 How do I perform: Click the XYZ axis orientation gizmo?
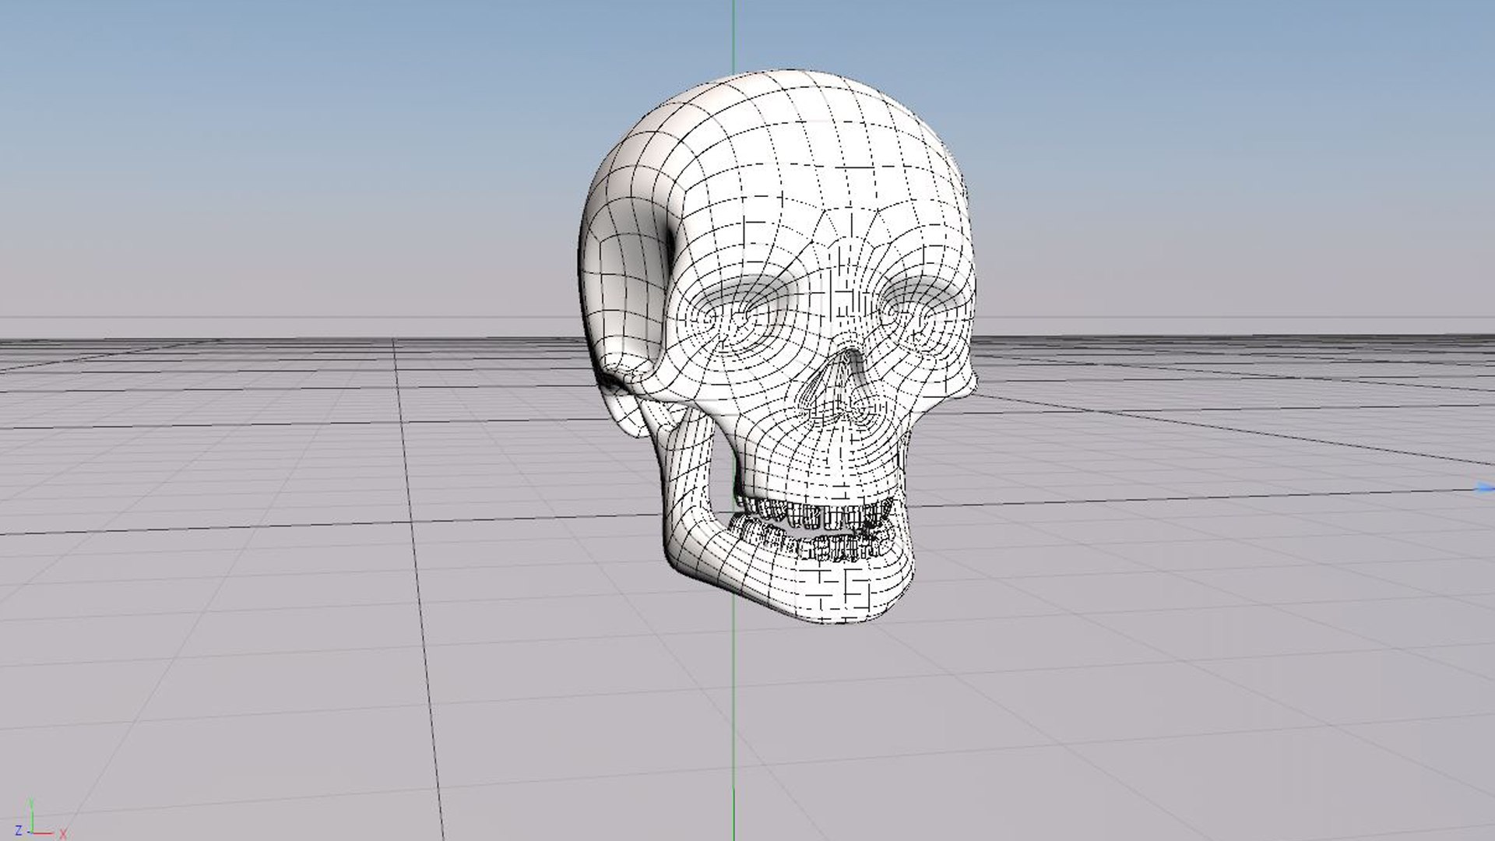(40, 819)
